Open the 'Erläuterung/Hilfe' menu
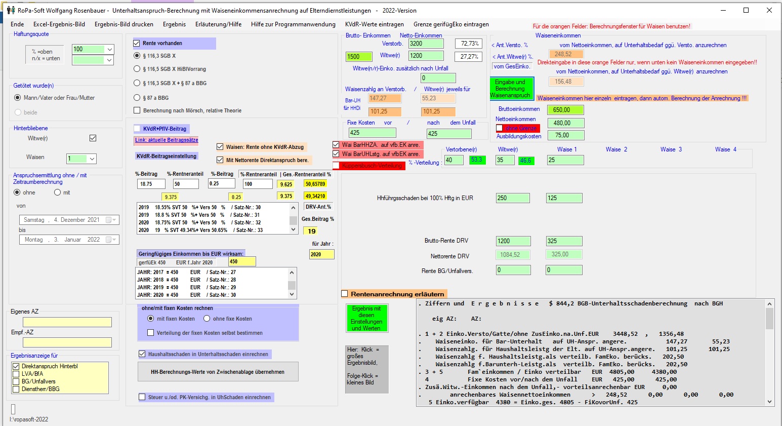The height and width of the screenshot is (426, 782). (218, 24)
